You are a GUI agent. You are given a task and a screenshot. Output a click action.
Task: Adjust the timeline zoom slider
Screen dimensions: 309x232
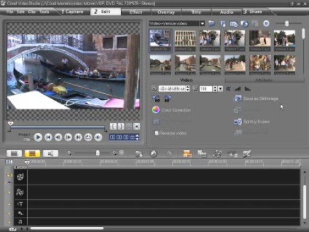(x=98, y=153)
